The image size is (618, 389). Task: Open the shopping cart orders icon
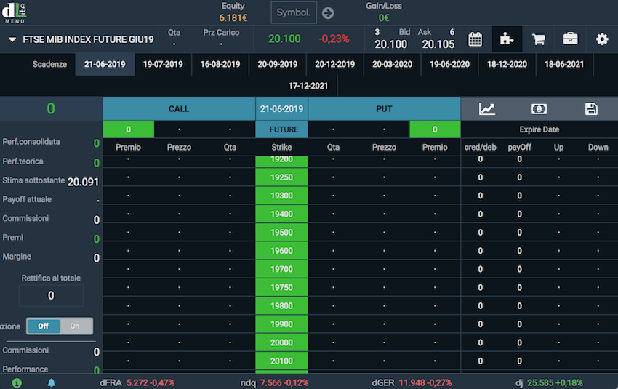pyautogui.click(x=538, y=39)
